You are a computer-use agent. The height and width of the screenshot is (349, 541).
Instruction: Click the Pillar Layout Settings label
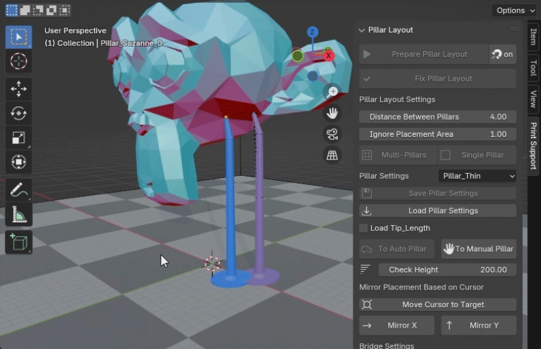pyautogui.click(x=397, y=100)
